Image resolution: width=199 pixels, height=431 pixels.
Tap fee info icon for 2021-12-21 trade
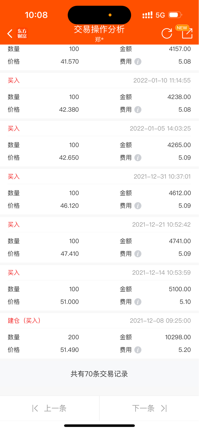138,254
